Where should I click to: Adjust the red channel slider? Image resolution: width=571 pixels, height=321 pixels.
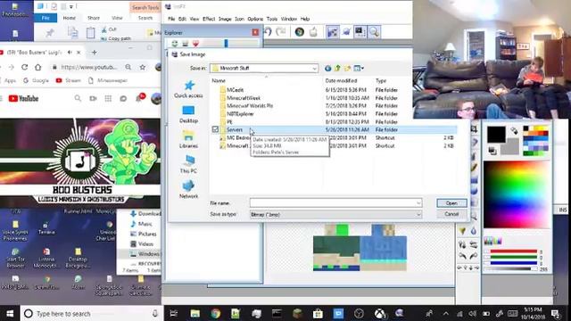coord(514,251)
